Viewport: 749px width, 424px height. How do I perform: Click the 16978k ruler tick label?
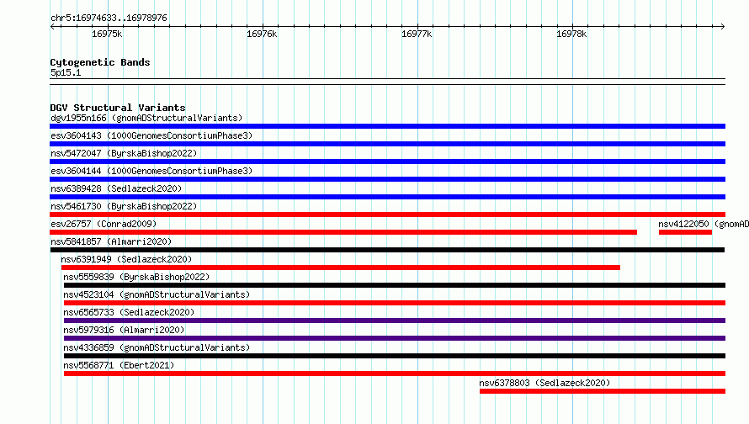(x=571, y=34)
